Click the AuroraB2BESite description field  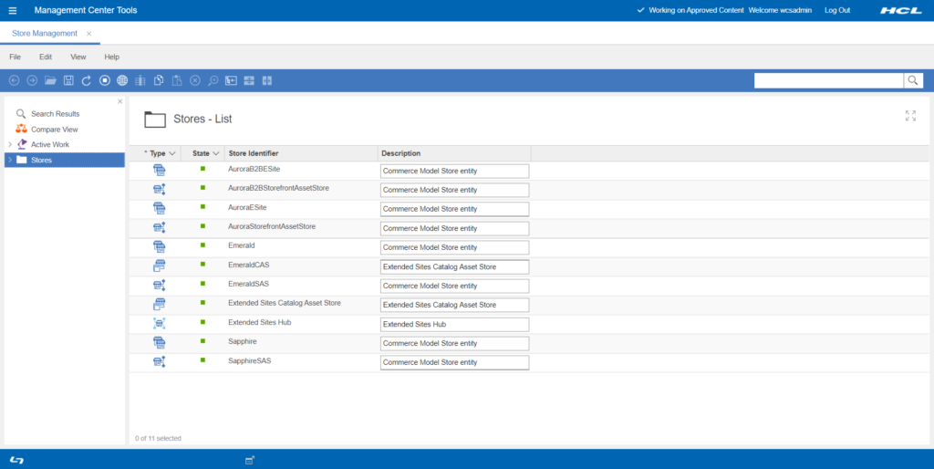[x=454, y=171]
